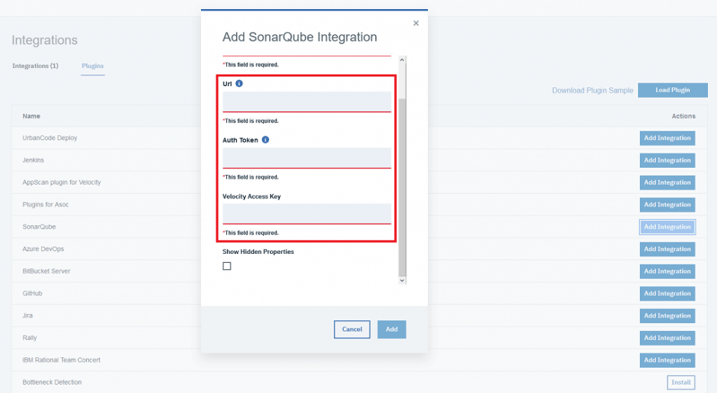Add Integration for Azure DevOps
Screen dimensions: 717x393
click(667, 249)
